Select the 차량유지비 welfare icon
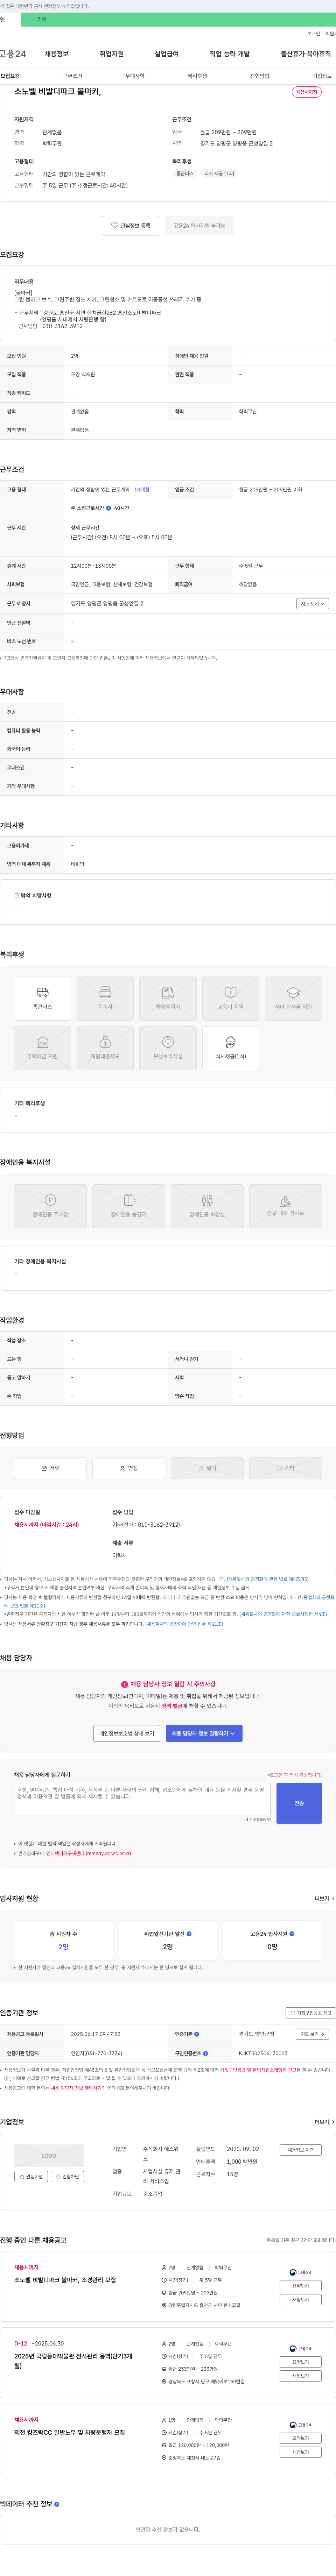The width and height of the screenshot is (336, 2576). click(x=168, y=998)
